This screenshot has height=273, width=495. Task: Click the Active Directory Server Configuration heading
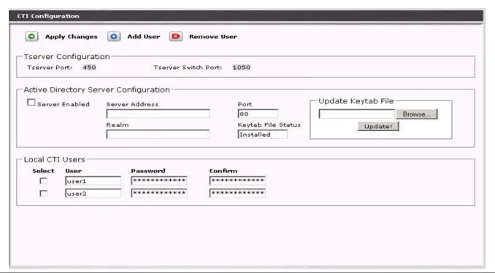click(x=96, y=90)
